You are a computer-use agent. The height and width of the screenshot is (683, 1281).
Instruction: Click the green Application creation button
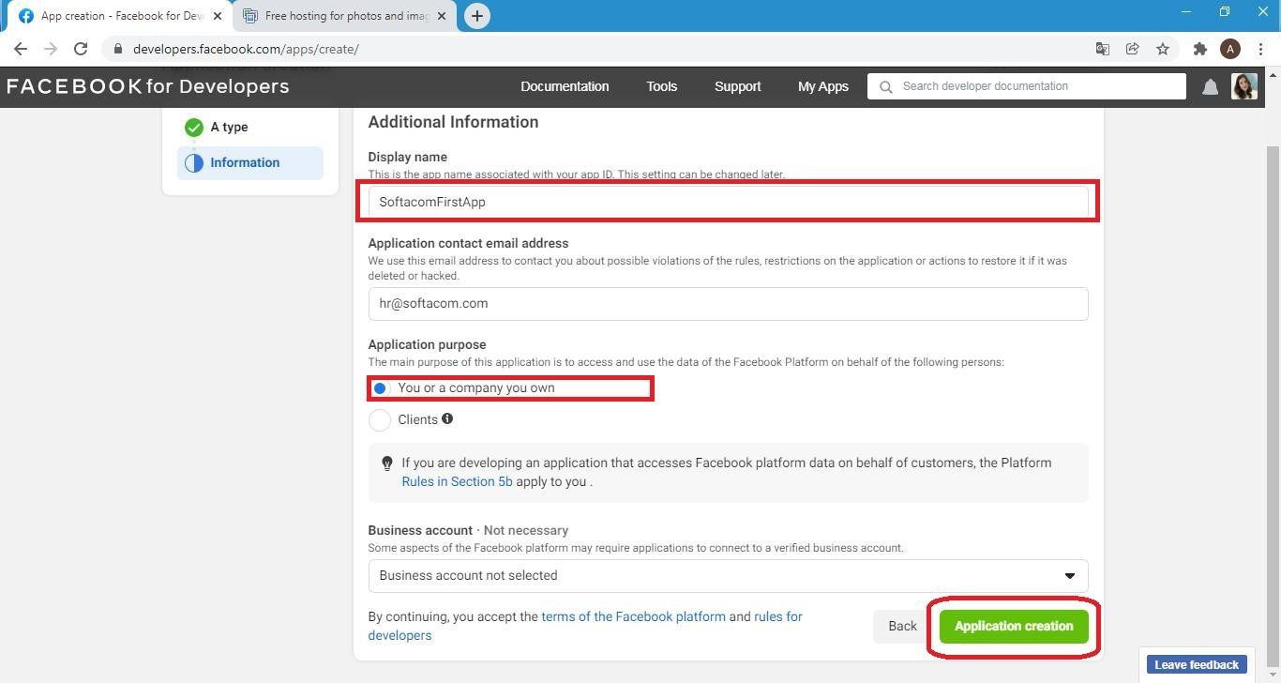[x=1014, y=626]
